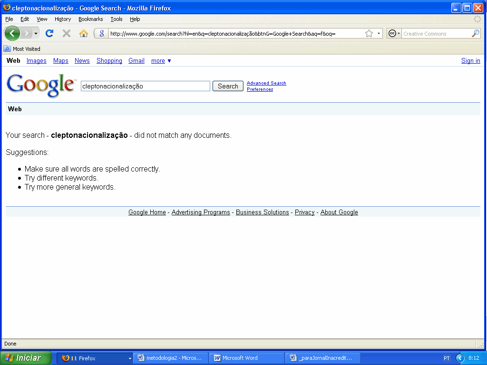Open the Bookmarks menu
The image size is (487, 365).
click(91, 19)
